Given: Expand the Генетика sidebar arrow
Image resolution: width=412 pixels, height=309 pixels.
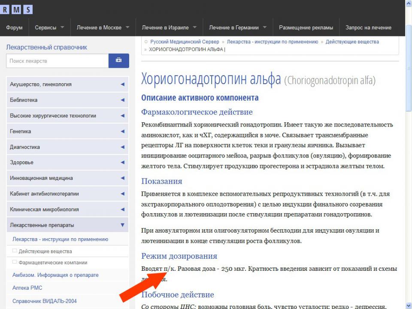Looking at the screenshot, I should click(x=122, y=131).
